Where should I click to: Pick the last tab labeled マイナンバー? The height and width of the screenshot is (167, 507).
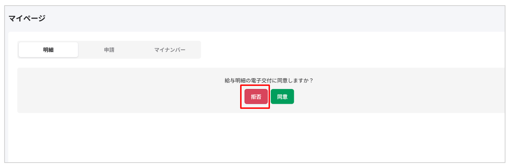[170, 50]
